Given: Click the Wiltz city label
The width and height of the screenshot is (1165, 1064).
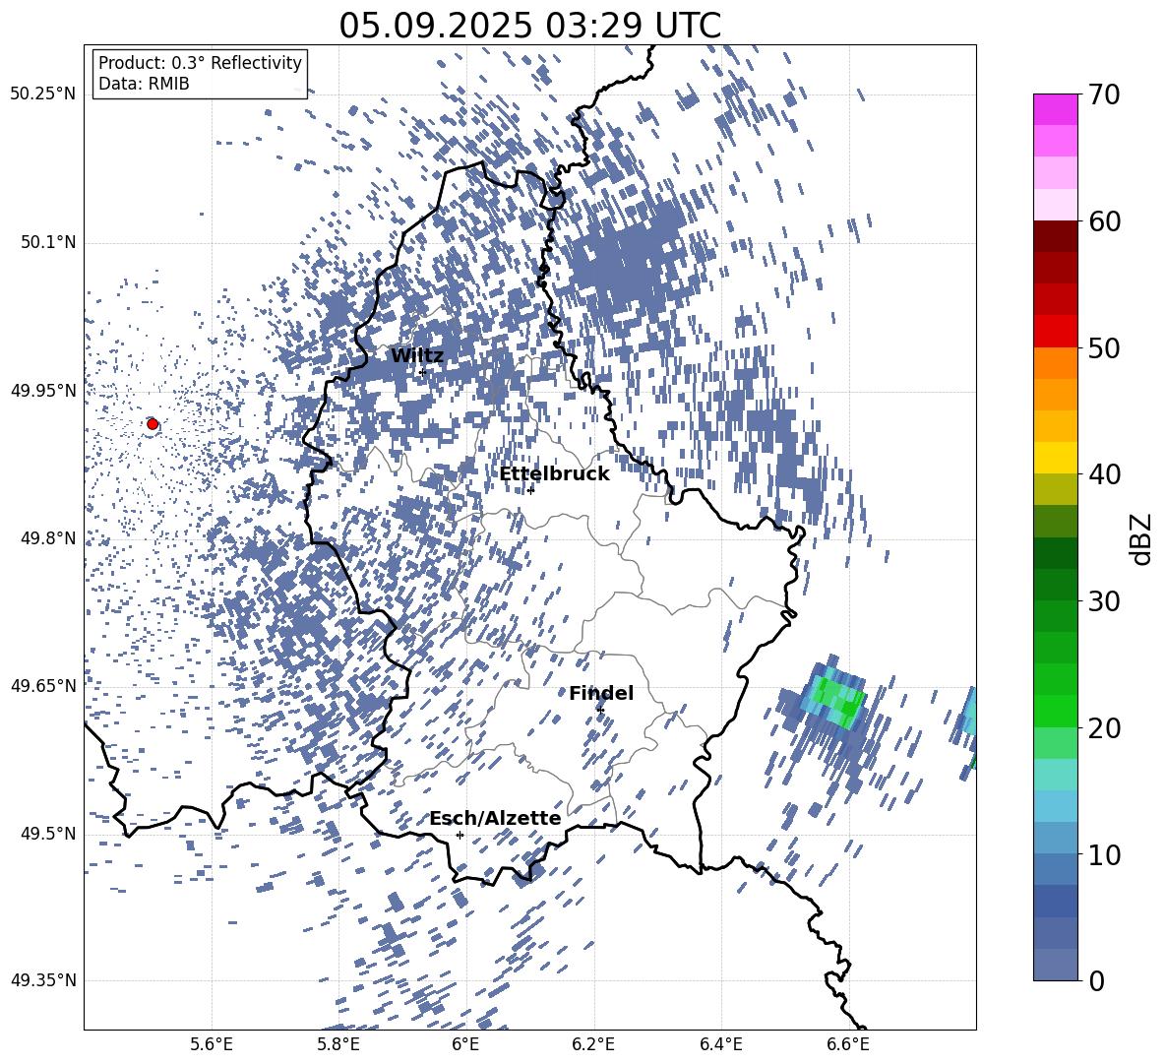Looking at the screenshot, I should [417, 355].
